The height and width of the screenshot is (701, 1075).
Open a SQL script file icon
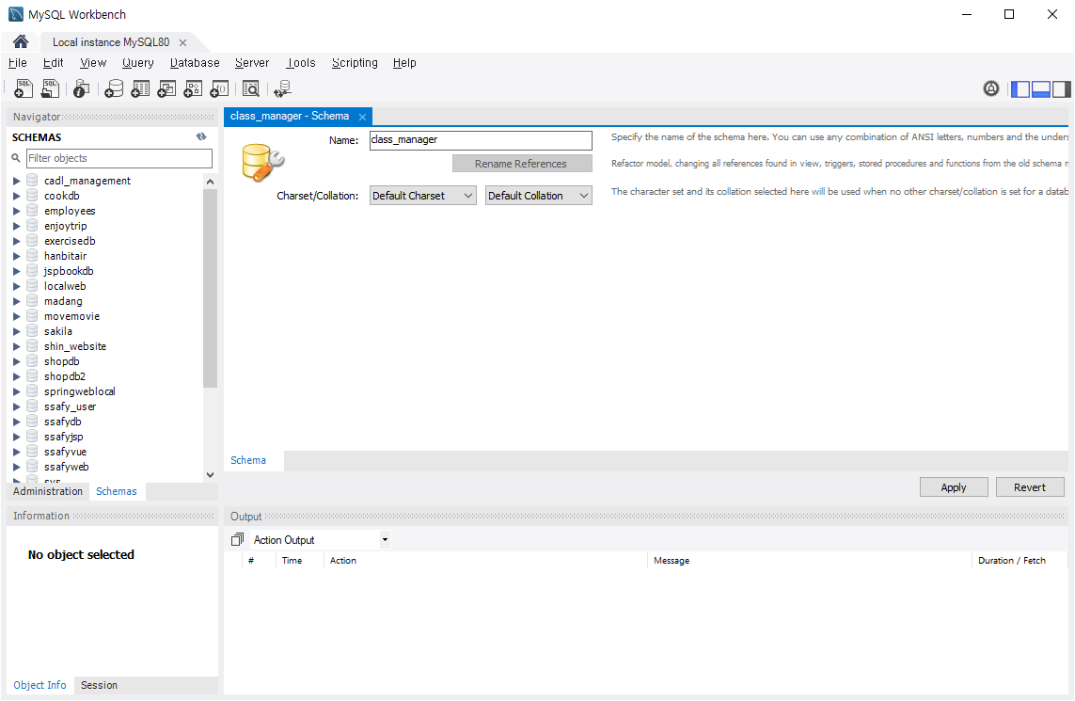click(x=50, y=88)
